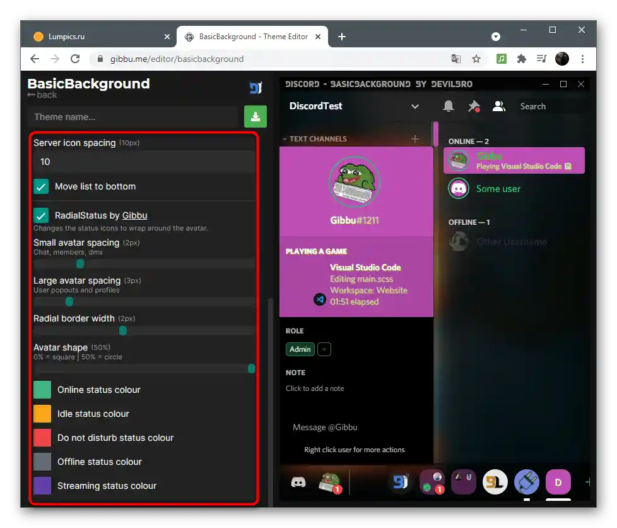
Task: Click the folder server icon with red badge
Action: click(x=432, y=482)
